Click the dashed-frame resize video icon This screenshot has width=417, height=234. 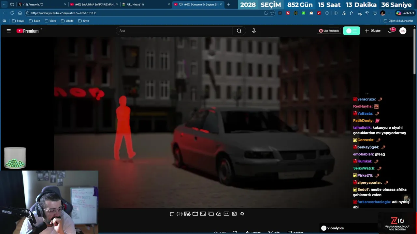click(211, 214)
